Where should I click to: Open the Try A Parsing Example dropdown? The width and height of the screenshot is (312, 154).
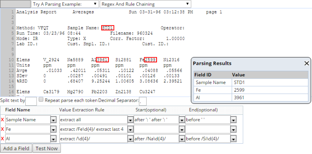coord(65,4)
